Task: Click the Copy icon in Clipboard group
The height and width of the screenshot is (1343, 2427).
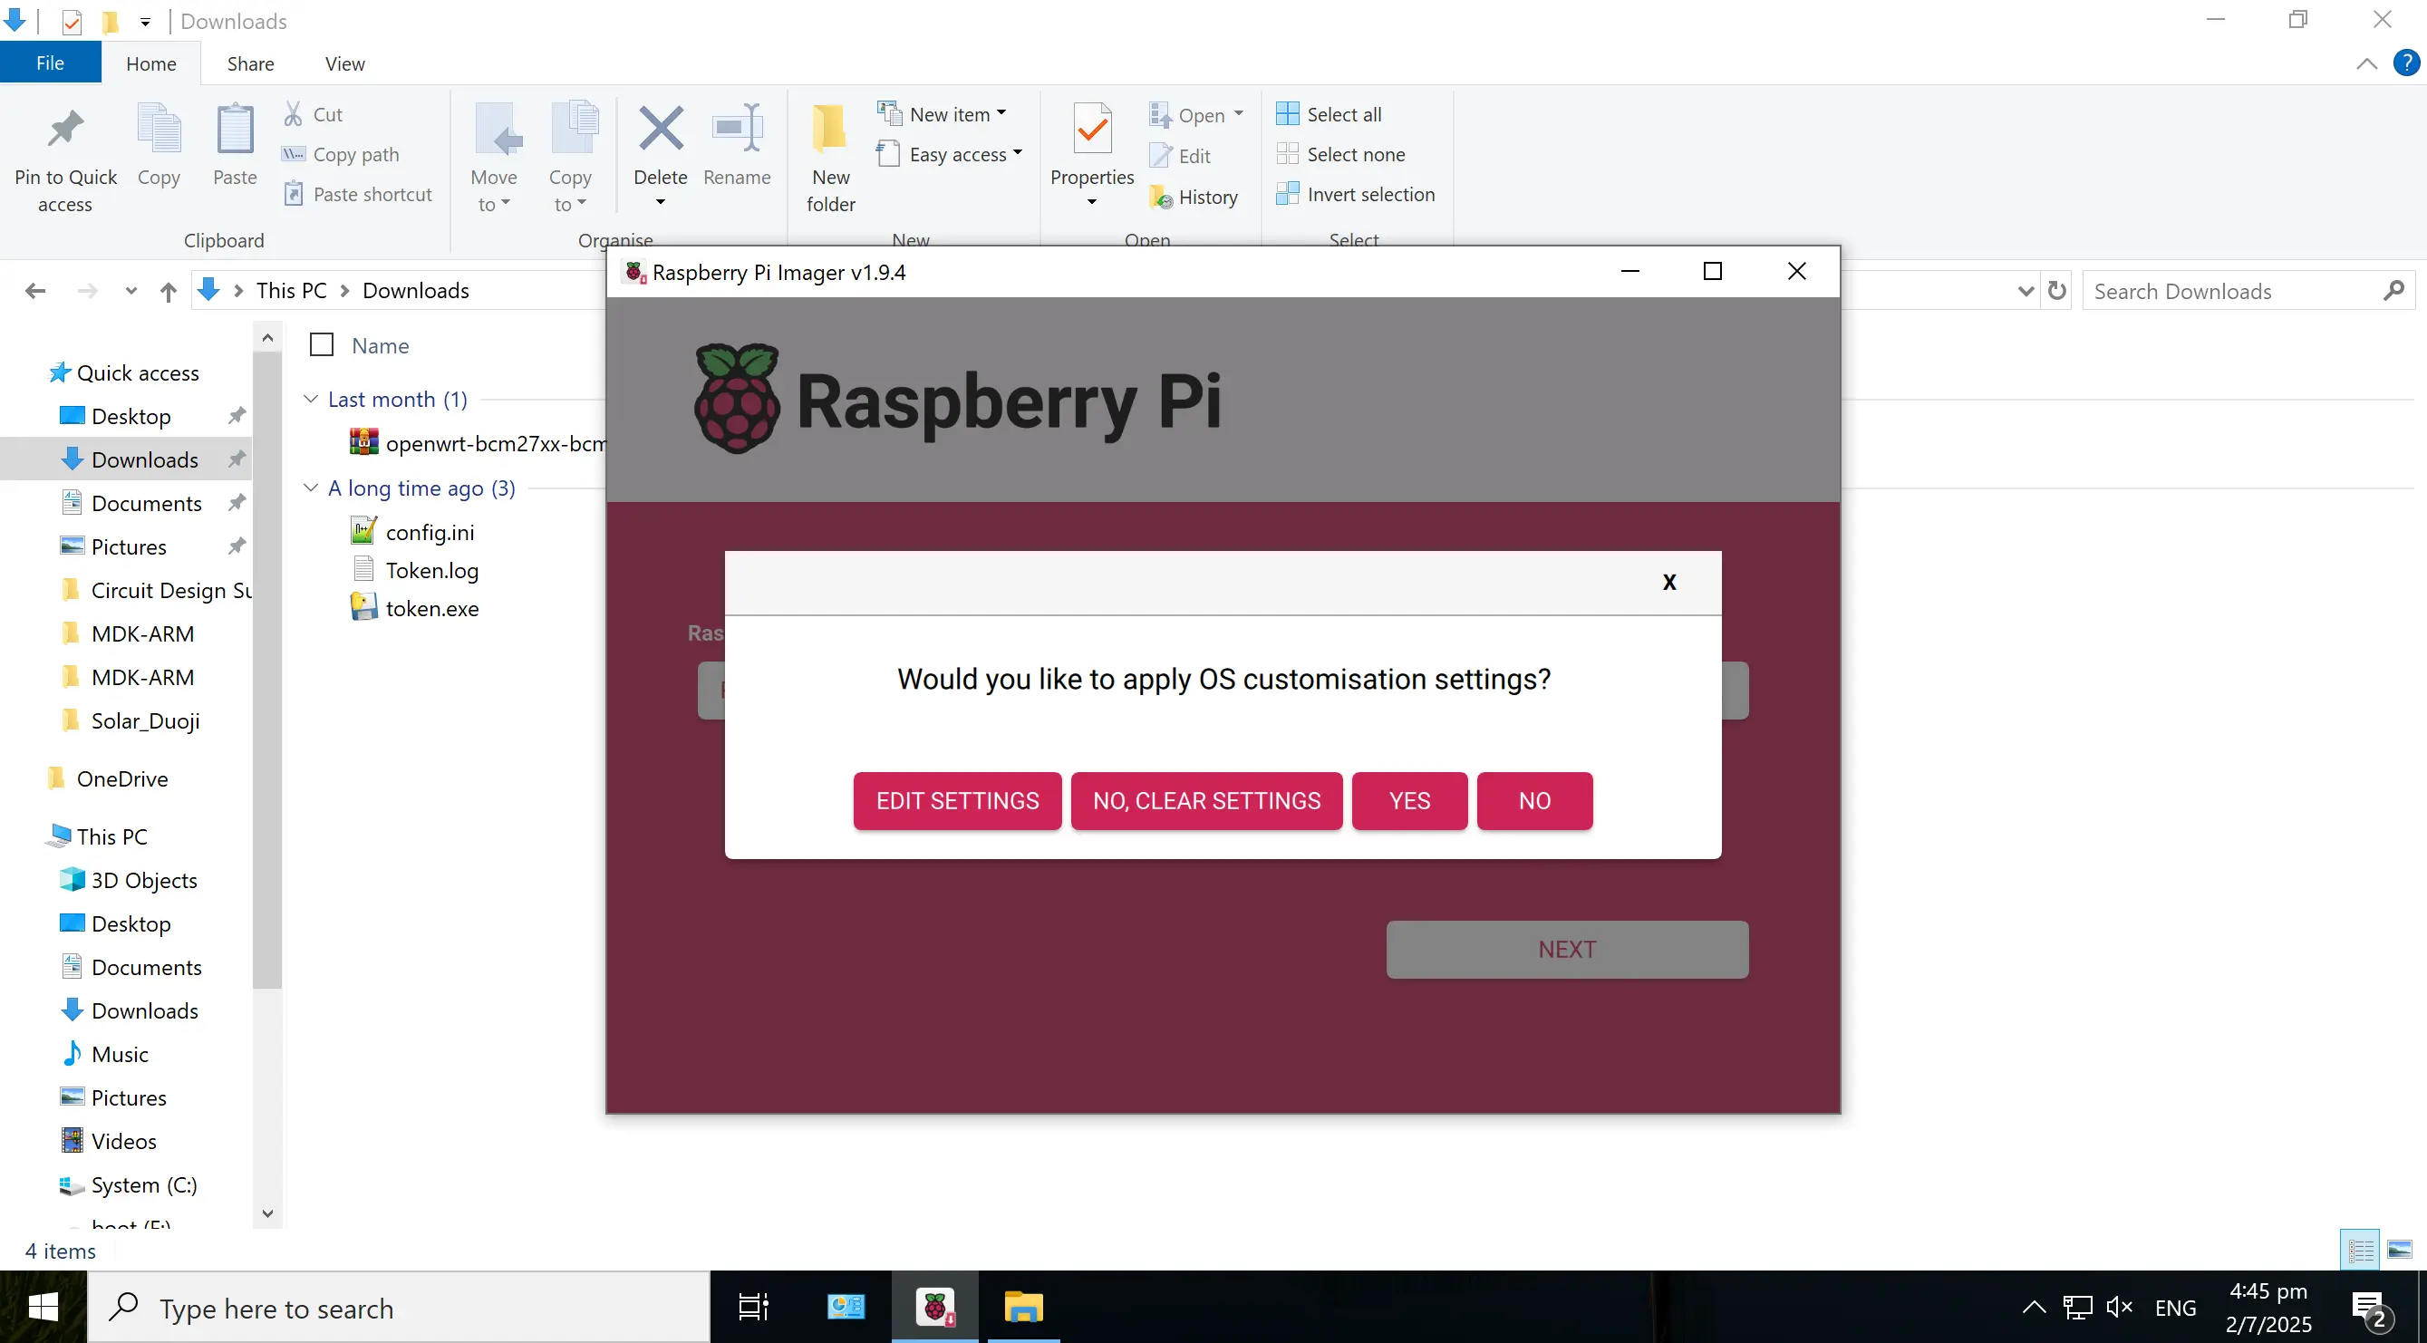Action: (159, 129)
